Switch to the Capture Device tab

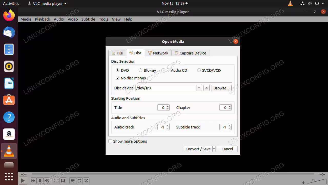point(190,53)
